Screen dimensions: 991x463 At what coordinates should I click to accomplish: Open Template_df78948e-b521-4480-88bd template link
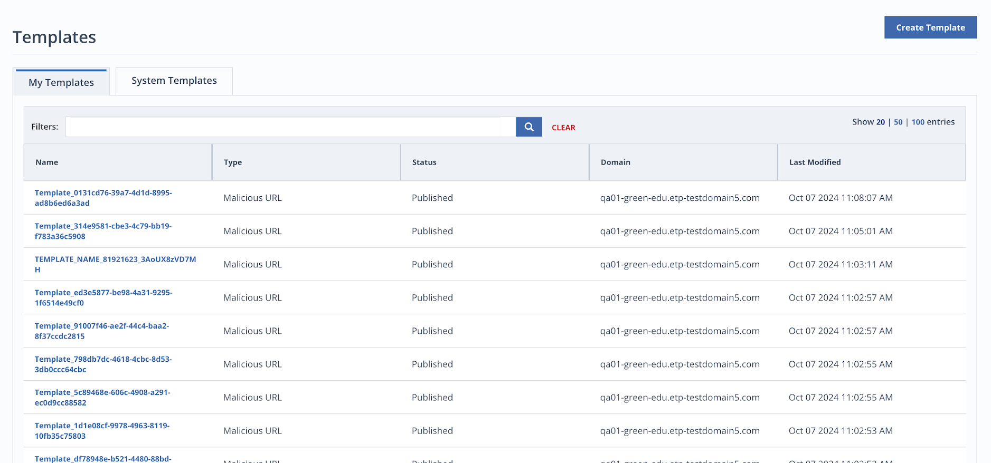coord(103,458)
